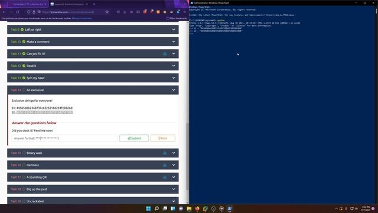Click the S1 hex string
378x213 pixels.
click(x=44, y=108)
